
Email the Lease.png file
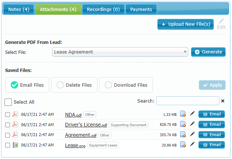[212, 145]
